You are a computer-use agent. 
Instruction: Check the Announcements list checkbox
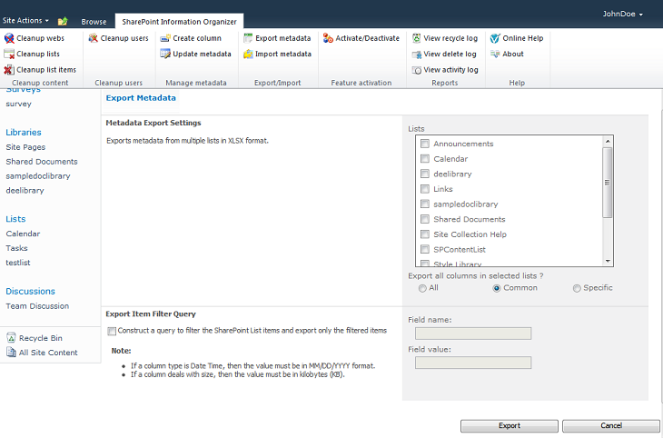pyautogui.click(x=425, y=144)
